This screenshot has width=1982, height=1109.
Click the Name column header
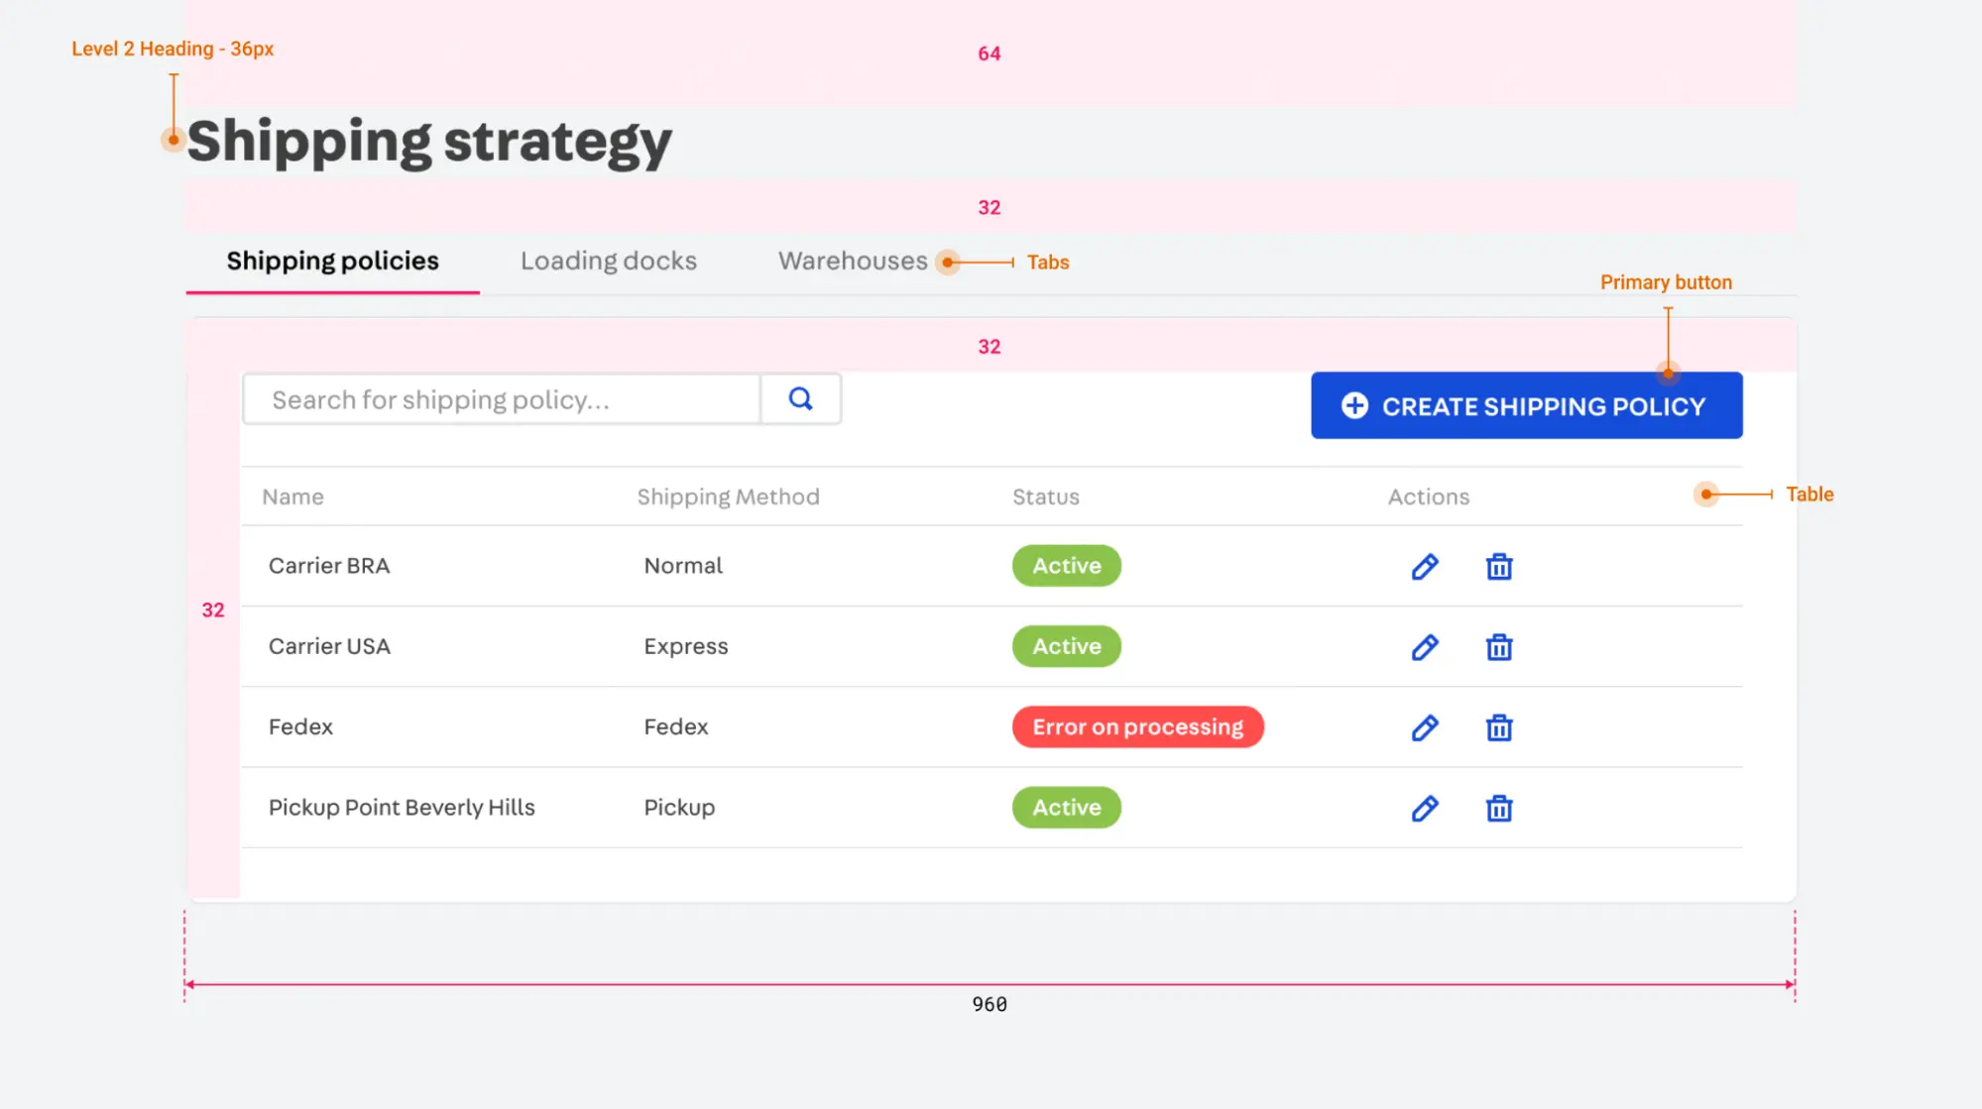(292, 497)
